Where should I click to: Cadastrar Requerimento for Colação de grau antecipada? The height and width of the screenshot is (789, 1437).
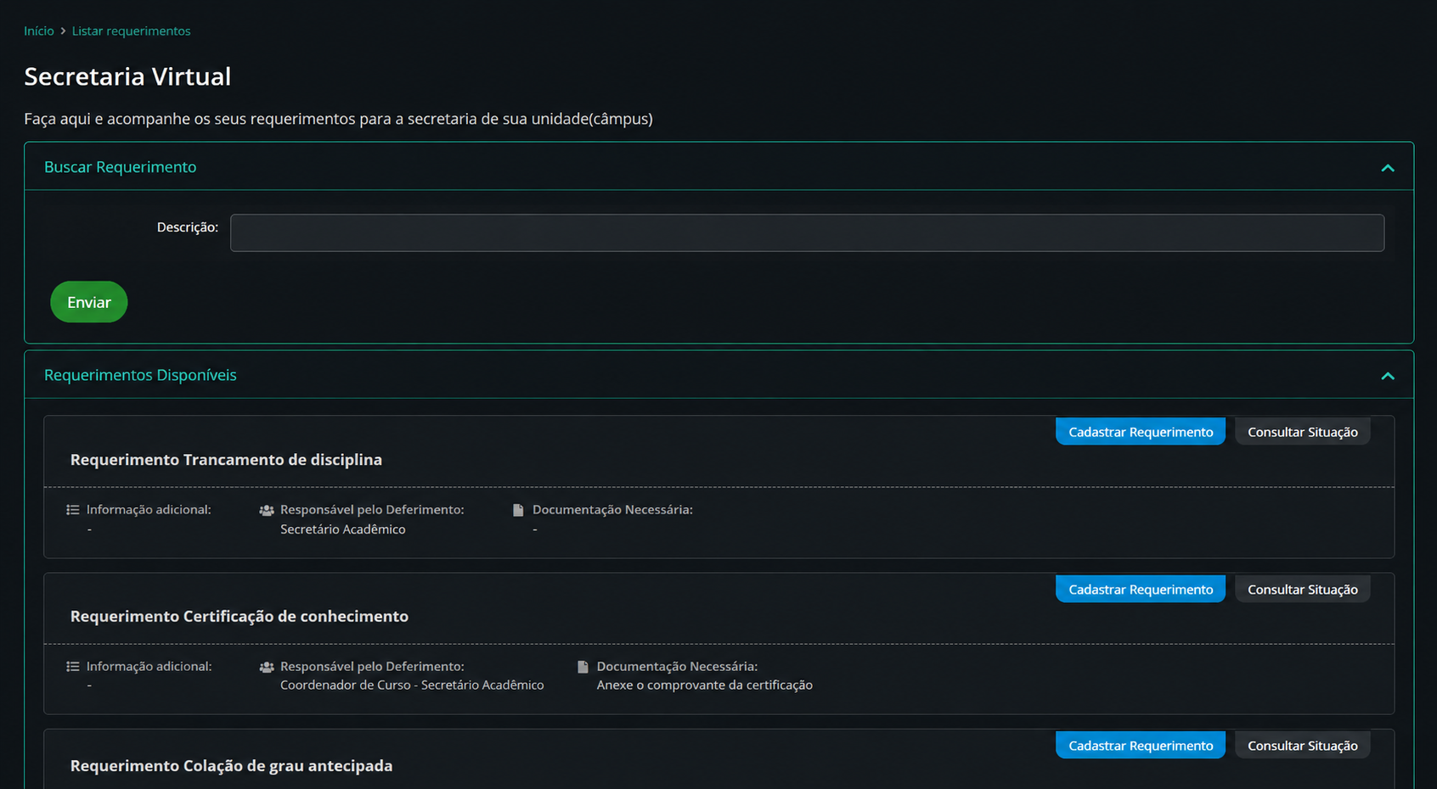pyautogui.click(x=1141, y=746)
